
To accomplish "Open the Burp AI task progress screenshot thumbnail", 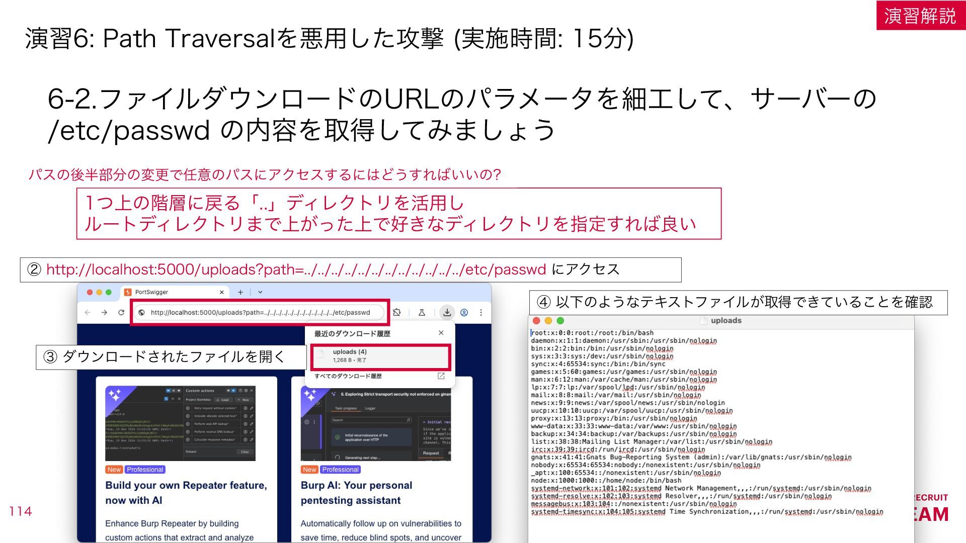I will click(376, 423).
